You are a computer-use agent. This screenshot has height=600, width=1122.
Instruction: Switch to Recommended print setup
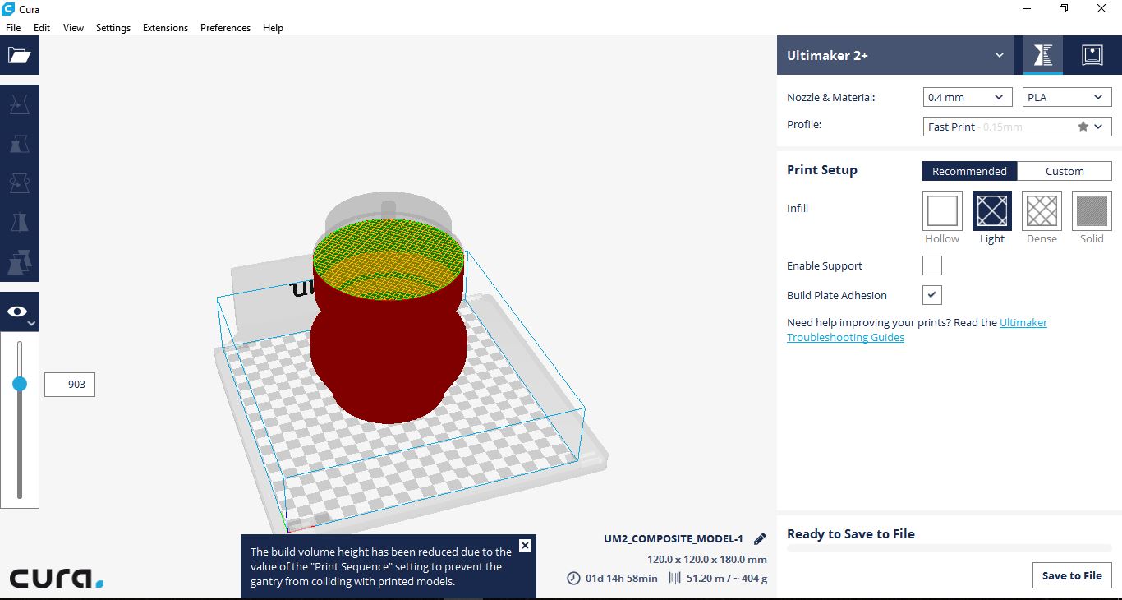coord(969,171)
